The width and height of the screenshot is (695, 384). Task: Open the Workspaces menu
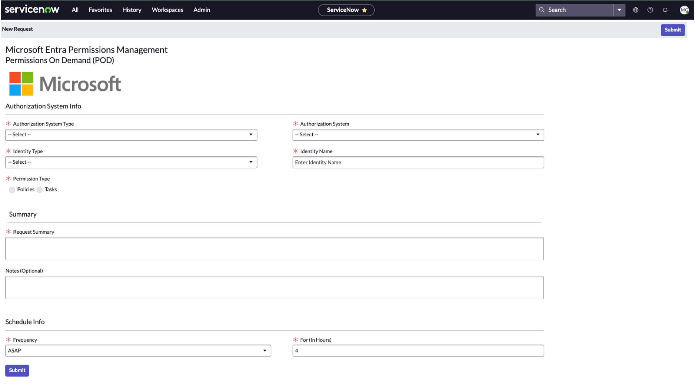click(x=167, y=10)
